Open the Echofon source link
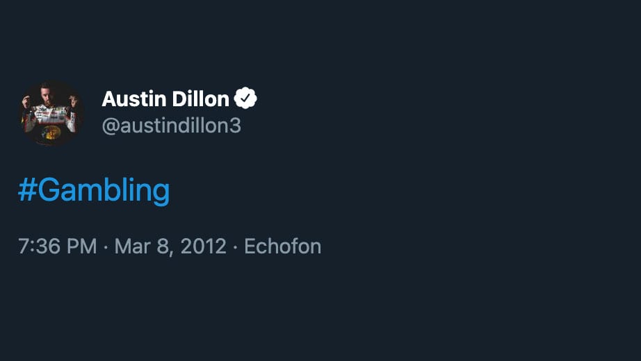The height and width of the screenshot is (361, 641). click(283, 246)
